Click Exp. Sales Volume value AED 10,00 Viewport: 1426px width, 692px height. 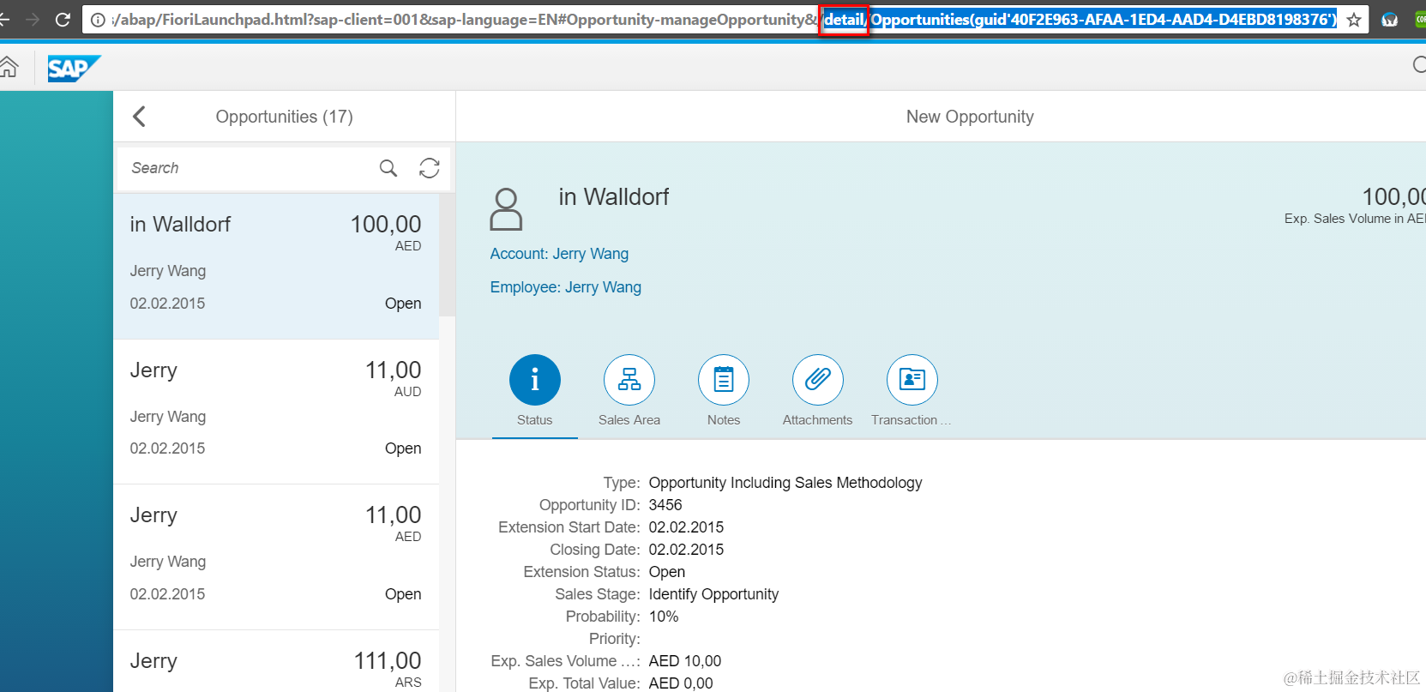pyautogui.click(x=685, y=661)
